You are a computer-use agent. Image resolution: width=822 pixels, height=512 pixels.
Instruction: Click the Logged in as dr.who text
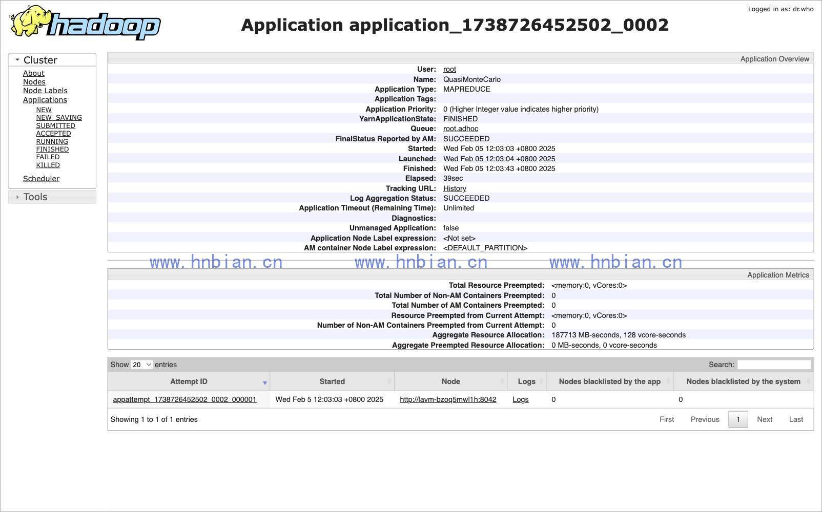[780, 9]
